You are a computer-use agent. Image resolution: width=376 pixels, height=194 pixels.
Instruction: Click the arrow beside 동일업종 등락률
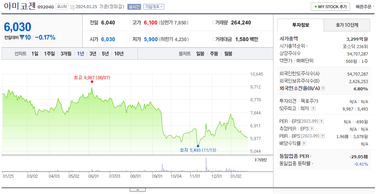tap(312, 164)
